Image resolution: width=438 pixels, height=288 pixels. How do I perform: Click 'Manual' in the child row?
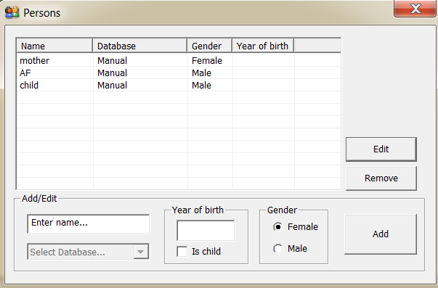[112, 85]
